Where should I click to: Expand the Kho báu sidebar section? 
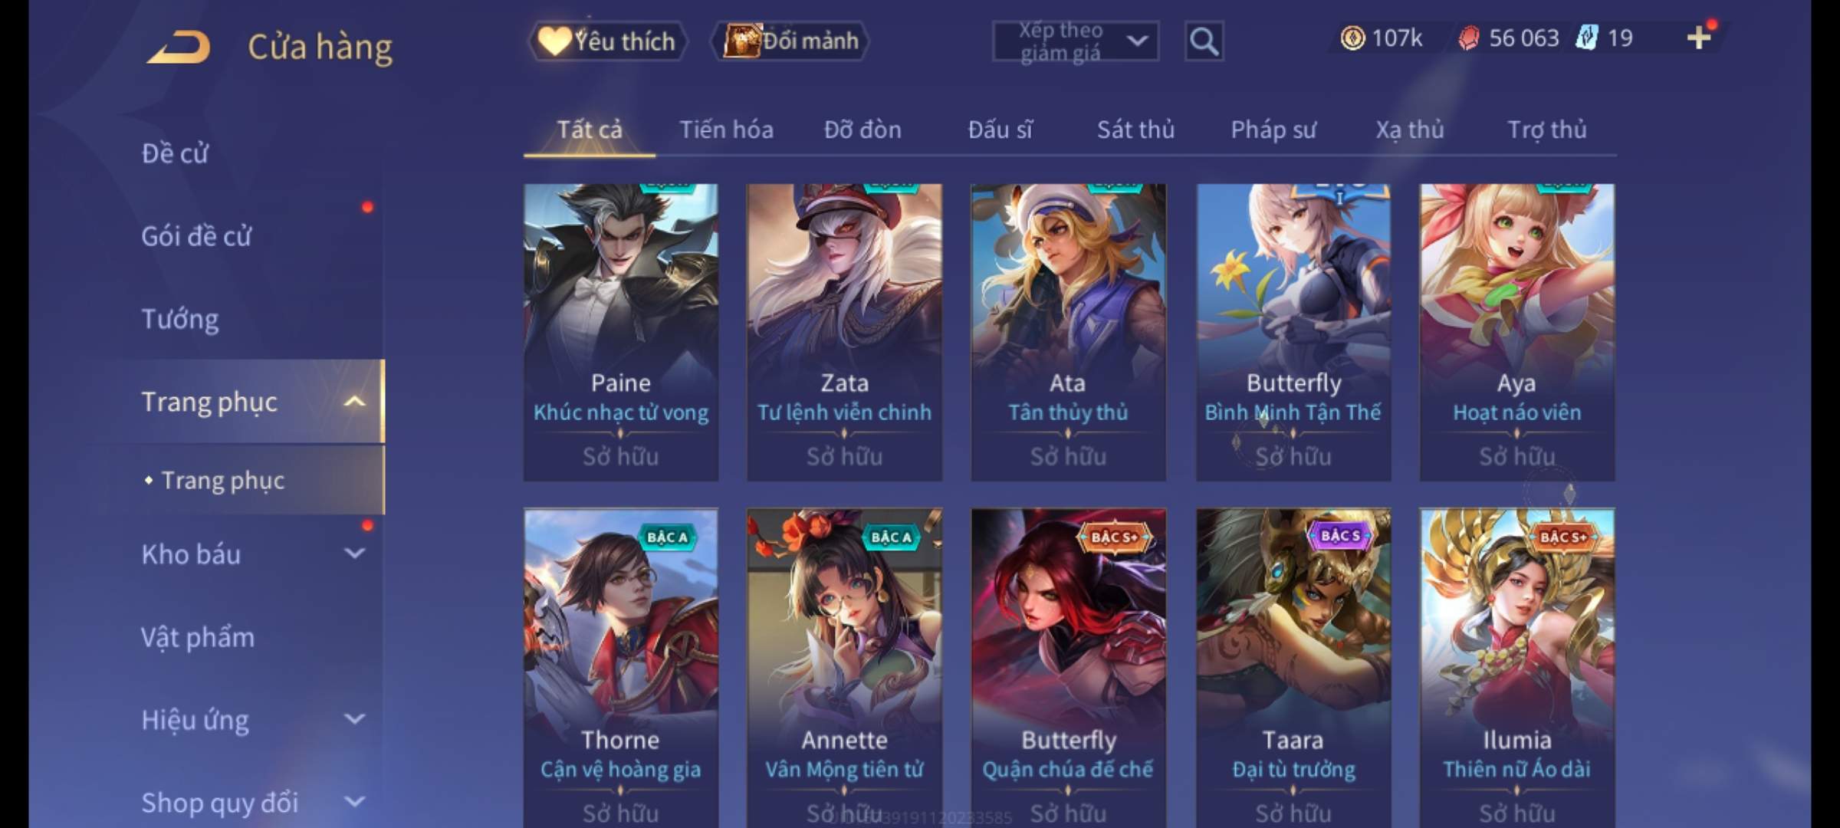click(x=354, y=553)
